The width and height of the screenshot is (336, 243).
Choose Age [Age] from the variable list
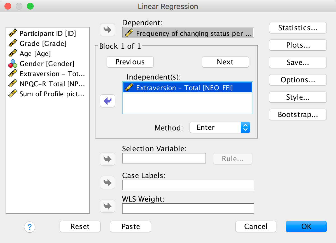(35, 54)
